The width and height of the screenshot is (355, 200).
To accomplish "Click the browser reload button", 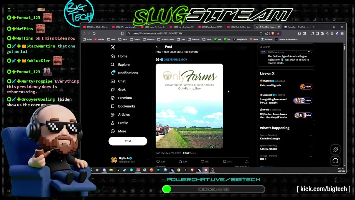I will (94, 34).
